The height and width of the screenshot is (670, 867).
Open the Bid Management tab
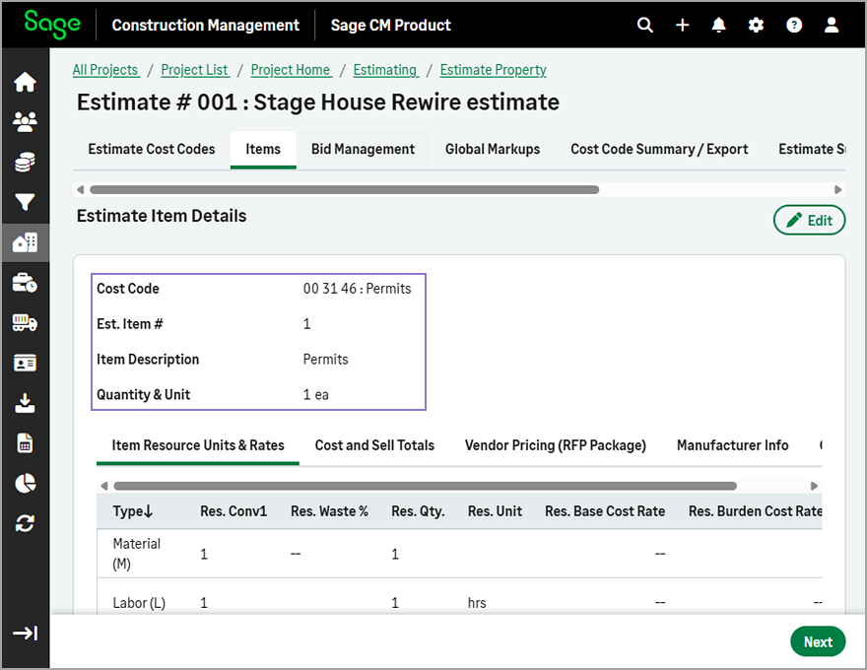click(x=363, y=149)
